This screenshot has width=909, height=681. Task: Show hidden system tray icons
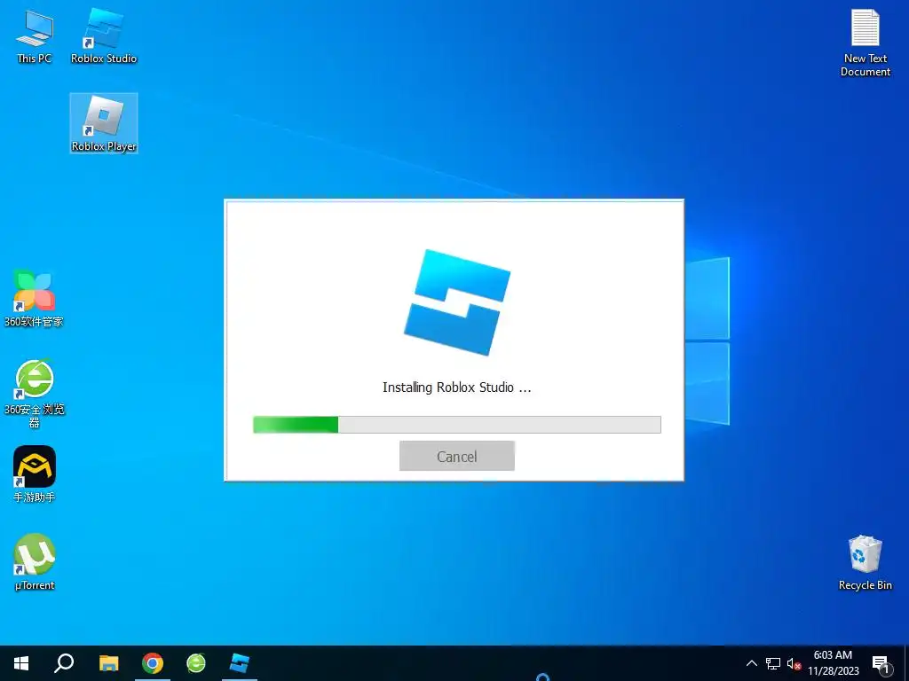coord(751,663)
